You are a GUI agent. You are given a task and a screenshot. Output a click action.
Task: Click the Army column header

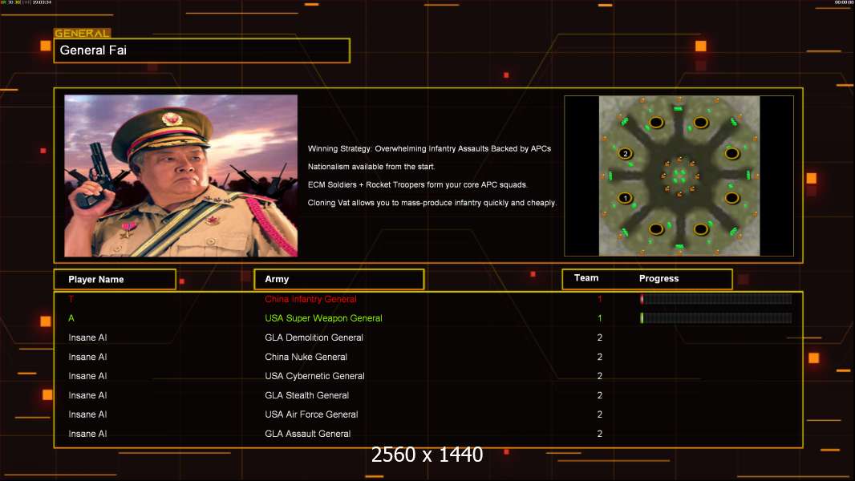point(339,279)
